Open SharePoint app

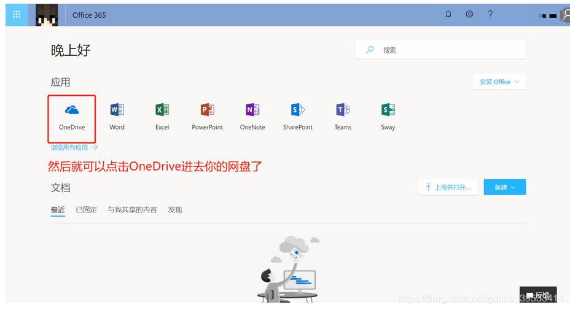coord(298,117)
